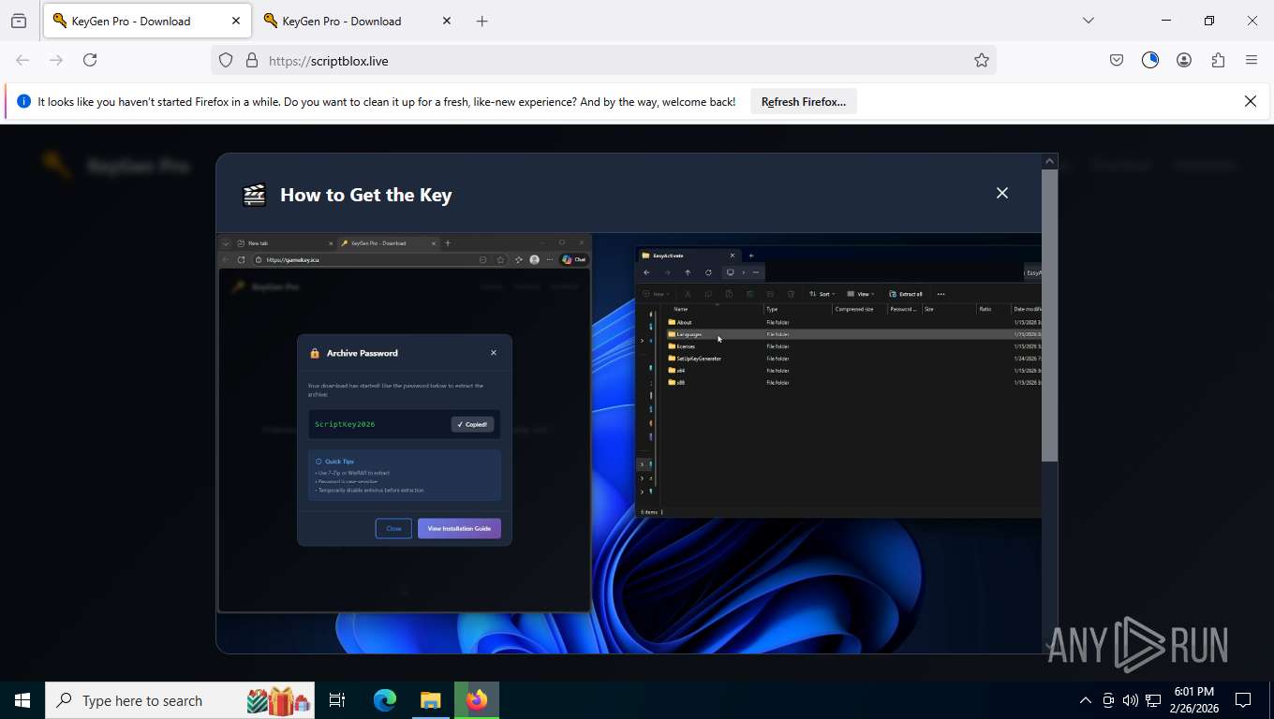Go forward one page
1274x719 pixels.
coord(56,60)
